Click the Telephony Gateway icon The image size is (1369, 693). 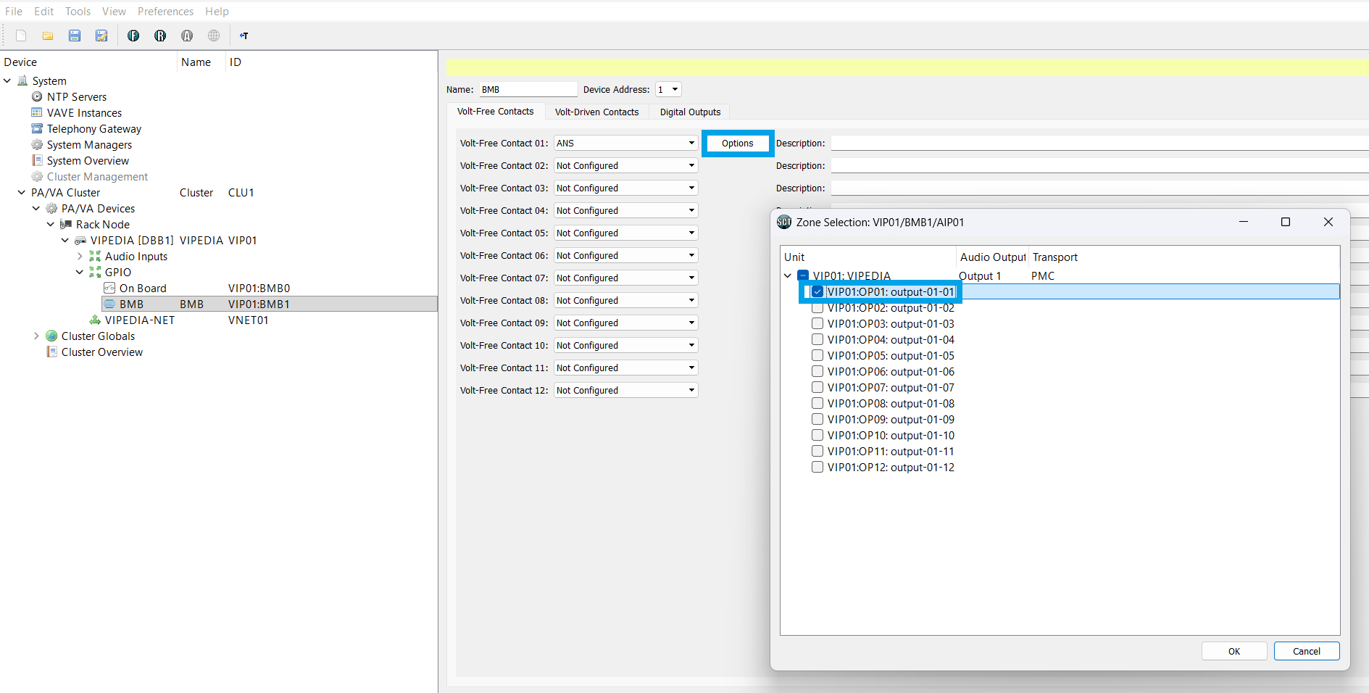coord(37,128)
